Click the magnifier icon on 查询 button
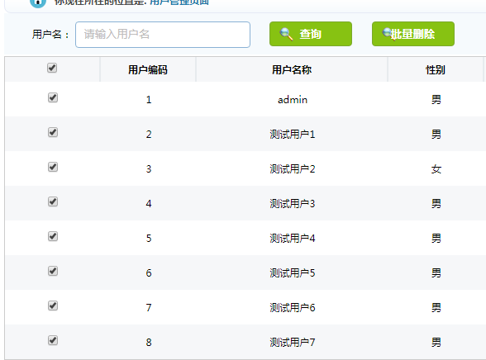This screenshot has height=360, width=486. (286, 34)
